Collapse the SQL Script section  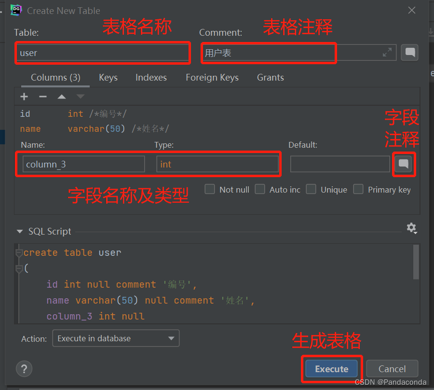click(x=19, y=231)
